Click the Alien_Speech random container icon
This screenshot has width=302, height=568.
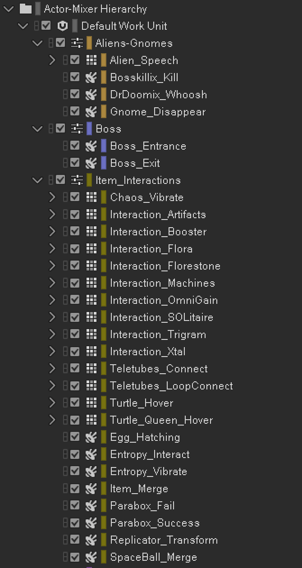91,60
